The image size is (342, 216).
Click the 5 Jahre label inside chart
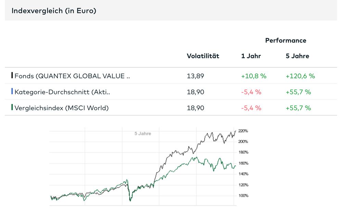point(142,133)
